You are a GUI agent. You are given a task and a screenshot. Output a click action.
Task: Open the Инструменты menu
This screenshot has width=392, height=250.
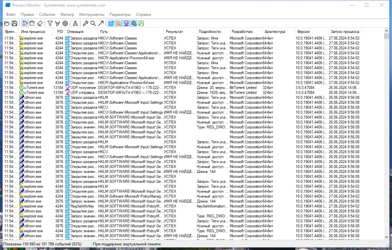tap(92, 15)
